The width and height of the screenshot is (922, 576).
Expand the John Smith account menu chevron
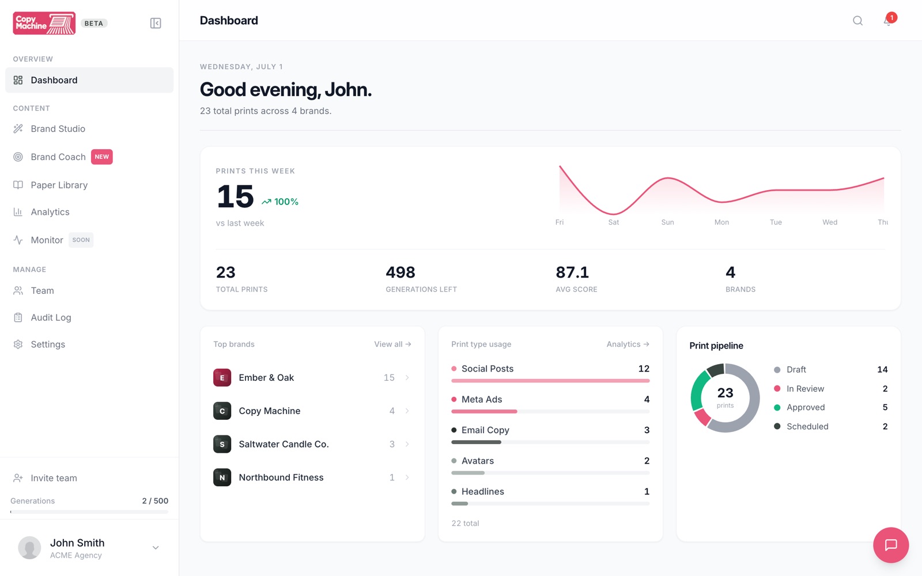click(156, 548)
